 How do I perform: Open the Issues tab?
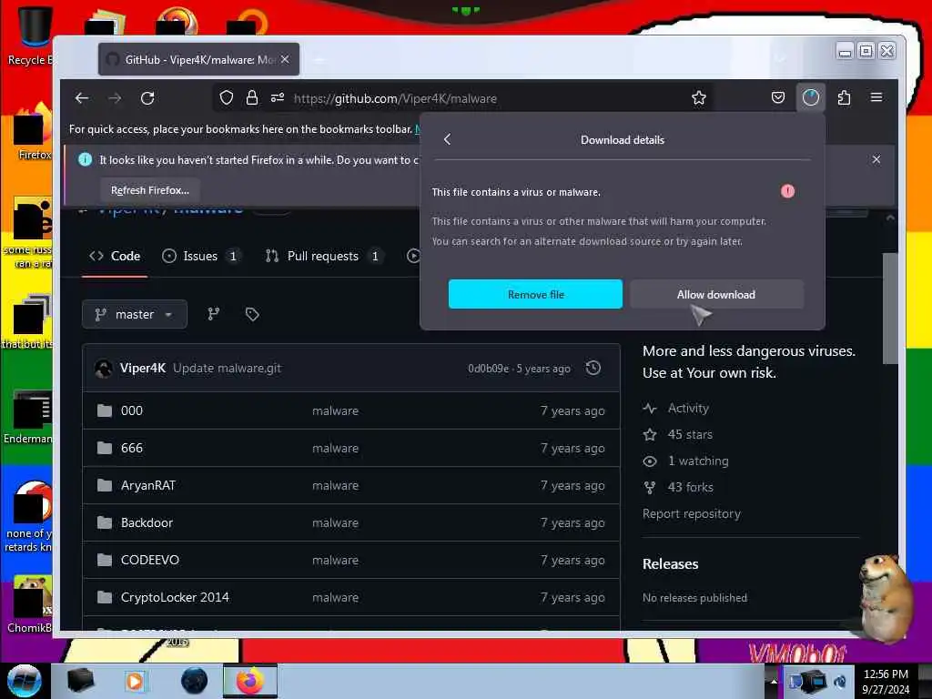201,256
